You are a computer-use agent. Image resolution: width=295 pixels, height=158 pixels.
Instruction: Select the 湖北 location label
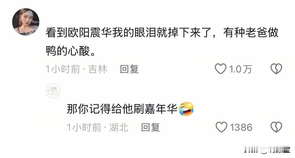click(x=119, y=127)
